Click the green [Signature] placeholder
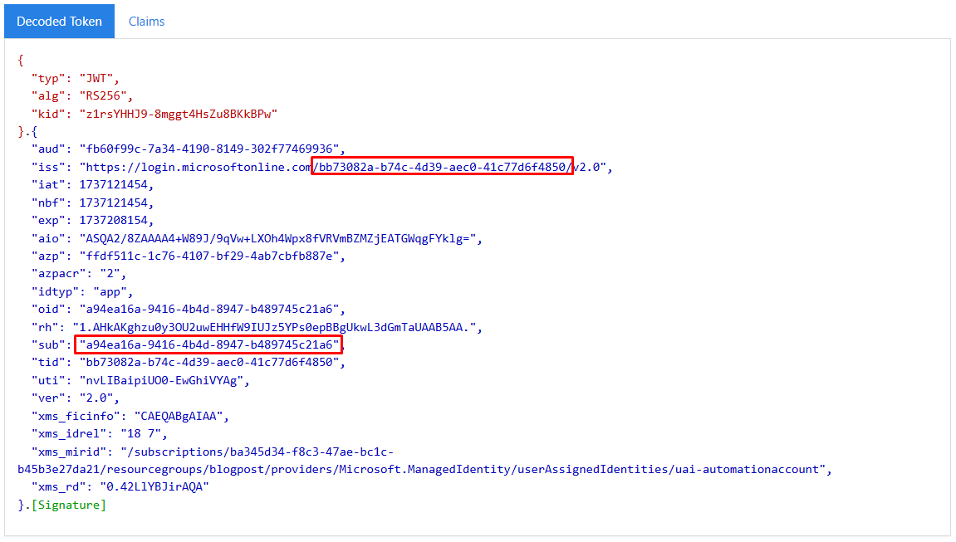 (x=68, y=505)
